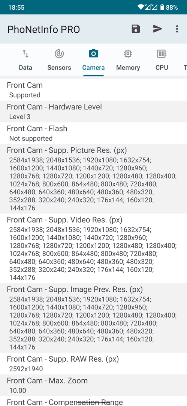Switch to the Memory tab label
This screenshot has width=187, height=406.
(x=128, y=68)
